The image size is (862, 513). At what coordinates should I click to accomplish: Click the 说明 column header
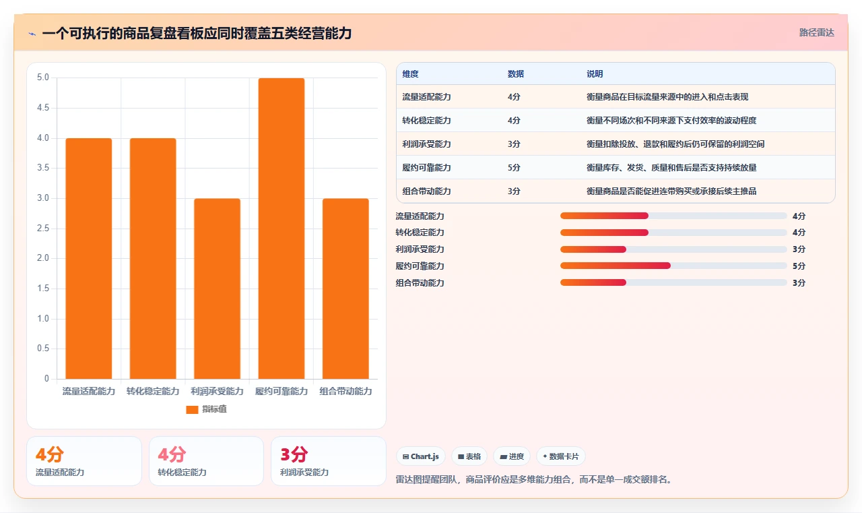click(x=595, y=74)
